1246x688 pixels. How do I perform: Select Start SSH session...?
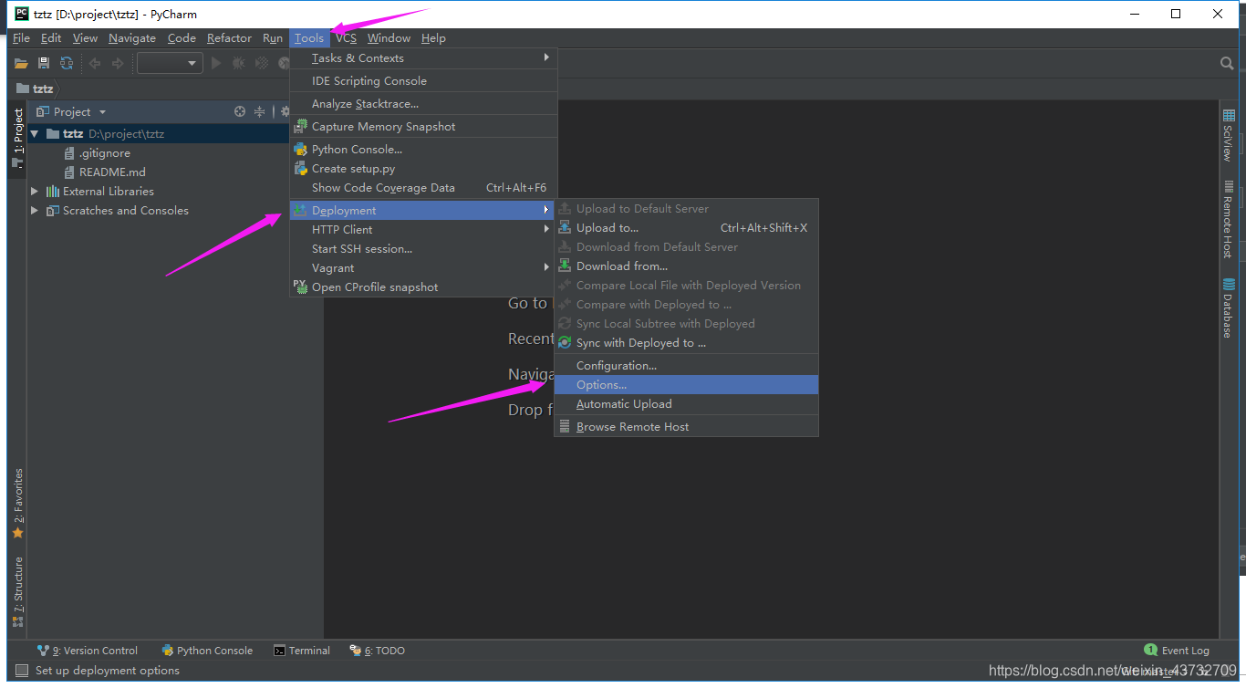click(423, 248)
